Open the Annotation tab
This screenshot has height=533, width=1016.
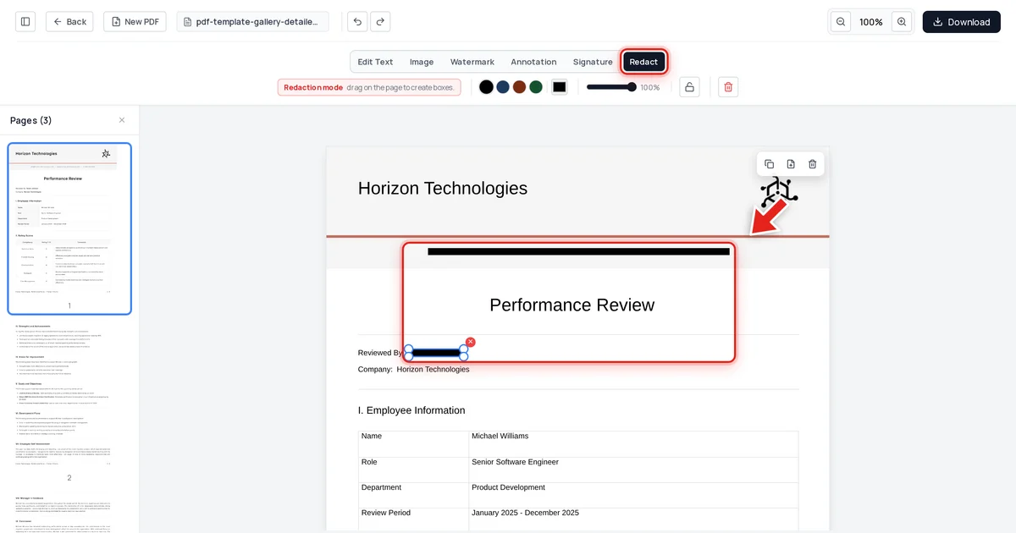click(533, 62)
